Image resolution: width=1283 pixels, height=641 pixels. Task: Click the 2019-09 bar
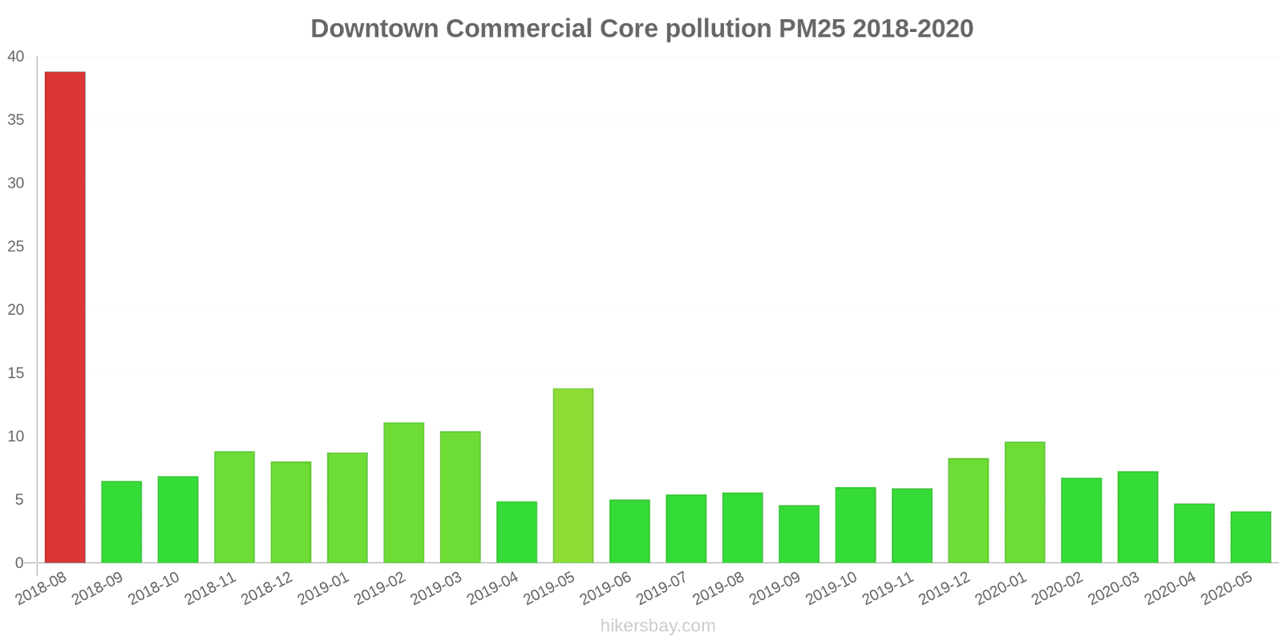point(799,534)
